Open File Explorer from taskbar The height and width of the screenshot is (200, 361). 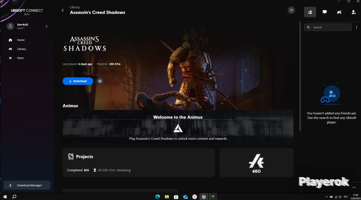[x=167, y=197]
